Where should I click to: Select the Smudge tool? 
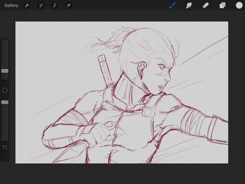pyautogui.click(x=189, y=5)
